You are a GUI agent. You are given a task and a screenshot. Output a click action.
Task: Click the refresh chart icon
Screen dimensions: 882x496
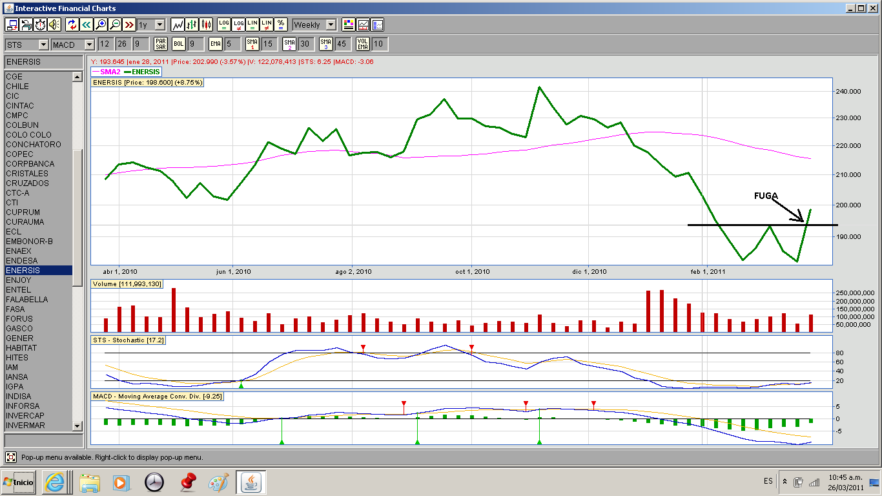pos(72,25)
